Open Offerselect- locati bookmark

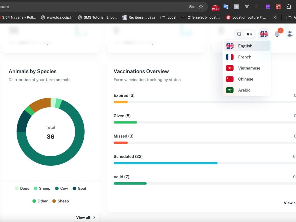point(201,17)
